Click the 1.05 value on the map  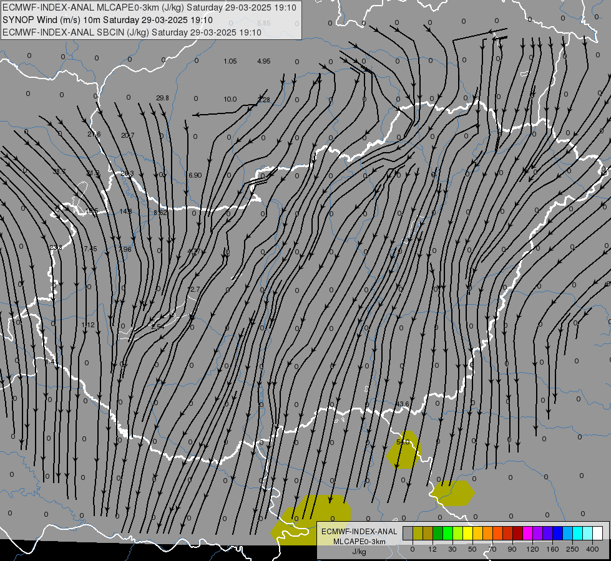[230, 61]
